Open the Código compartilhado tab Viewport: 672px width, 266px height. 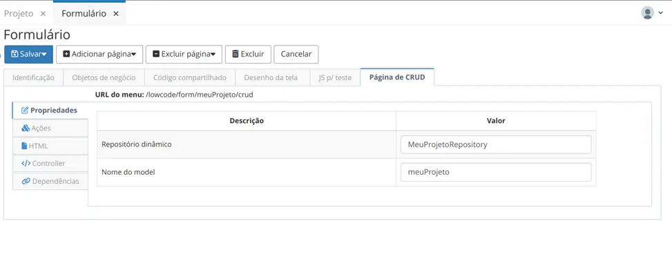[190, 77]
